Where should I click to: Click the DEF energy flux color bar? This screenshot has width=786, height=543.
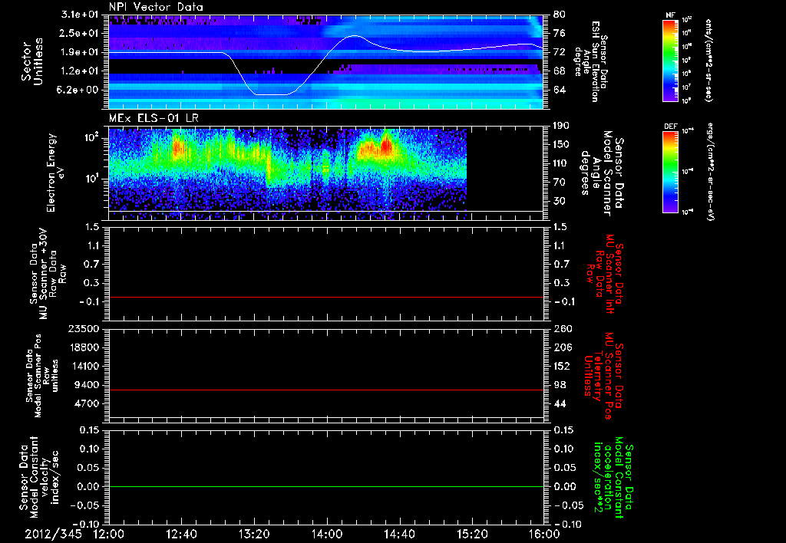point(670,172)
